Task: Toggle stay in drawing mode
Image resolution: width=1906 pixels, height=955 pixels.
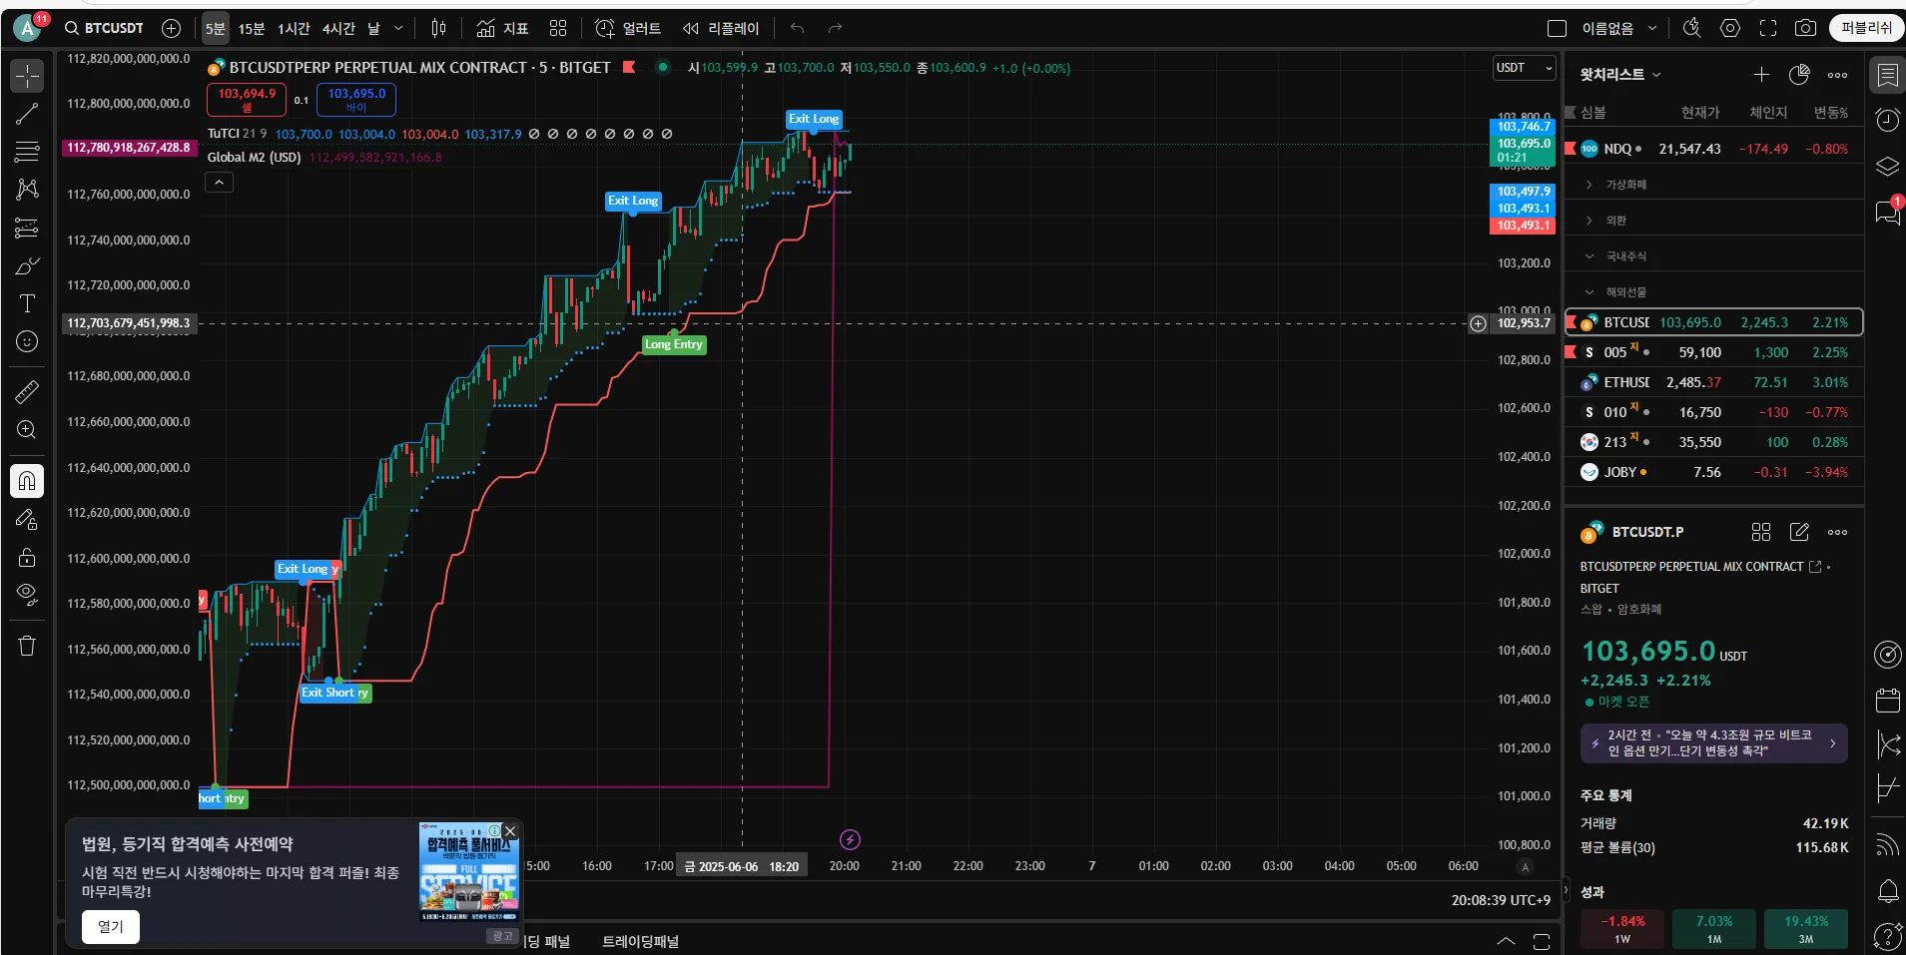Action: [x=27, y=519]
